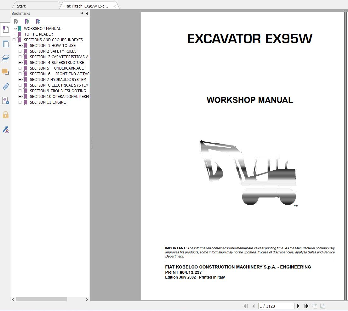Open the Comments sidebar icon
Screen dimensions: 348x311
pyautogui.click(x=6, y=72)
